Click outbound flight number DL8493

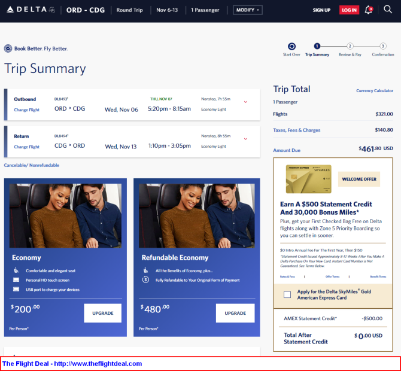61,99
